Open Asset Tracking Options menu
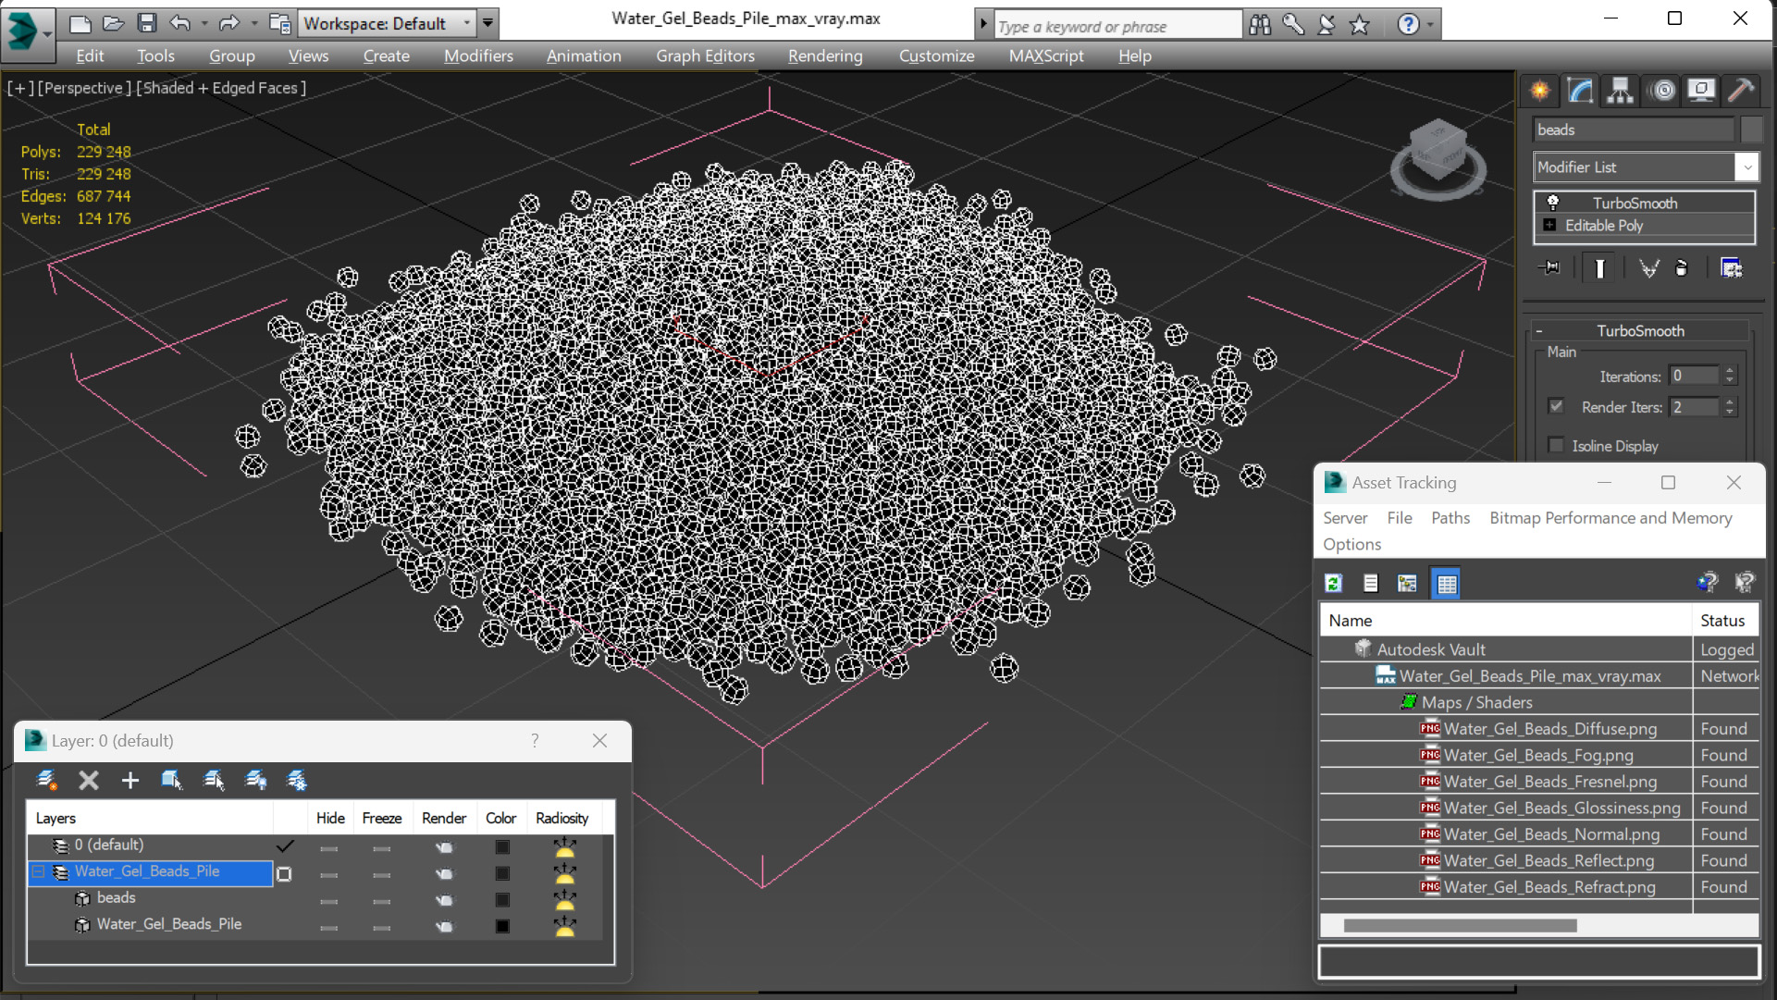Image resolution: width=1777 pixels, height=1000 pixels. (1351, 544)
